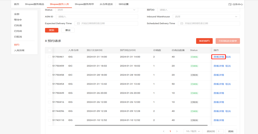Click calendar icon in Scheduled Delivery Time
258x134 pixels.
point(182,23)
